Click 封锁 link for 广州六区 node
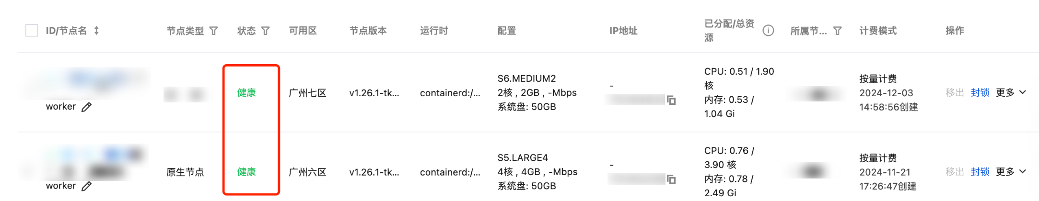The height and width of the screenshot is (201, 1039). (980, 172)
